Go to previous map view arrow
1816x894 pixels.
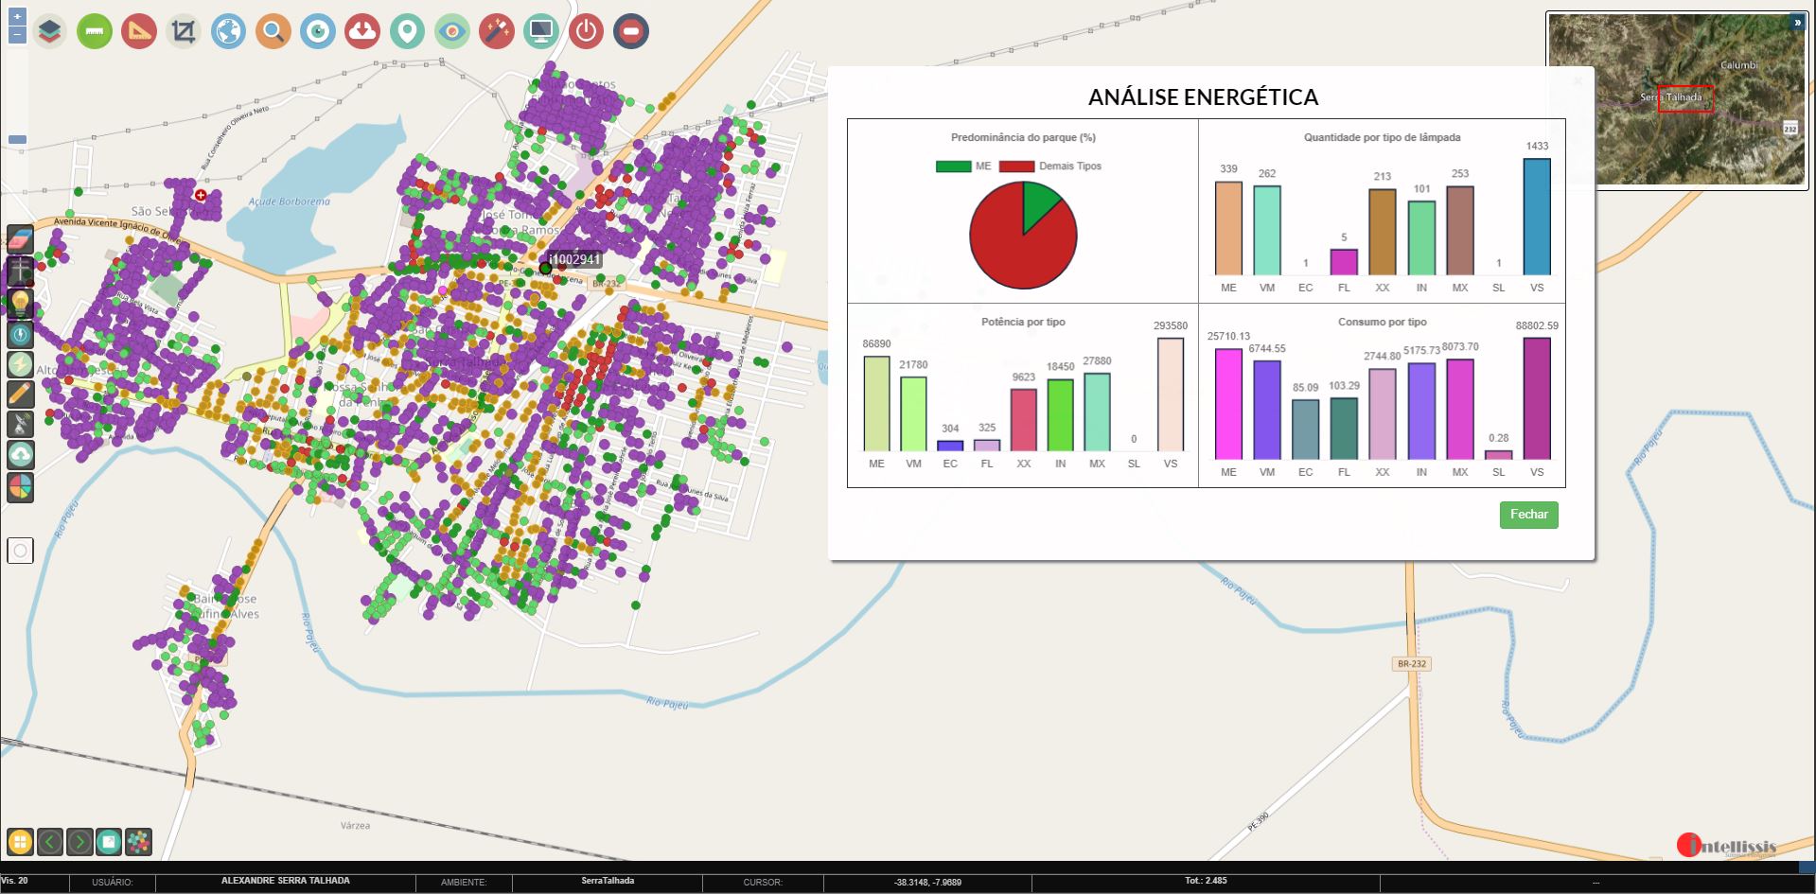click(x=50, y=841)
